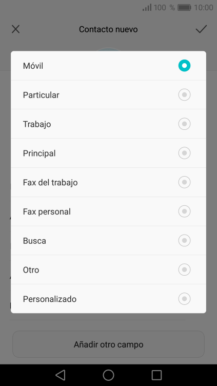Image resolution: width=217 pixels, height=386 pixels.
Task: Tap the clock showing 10:00
Action: coord(204,8)
